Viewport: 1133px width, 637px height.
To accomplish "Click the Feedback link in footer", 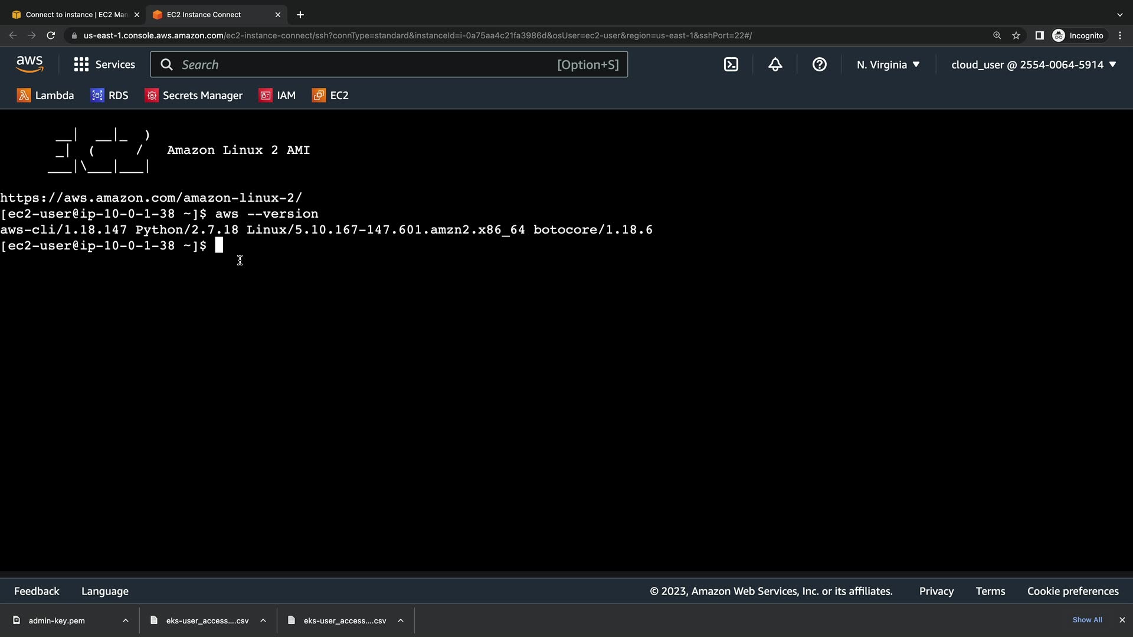I will (37, 591).
